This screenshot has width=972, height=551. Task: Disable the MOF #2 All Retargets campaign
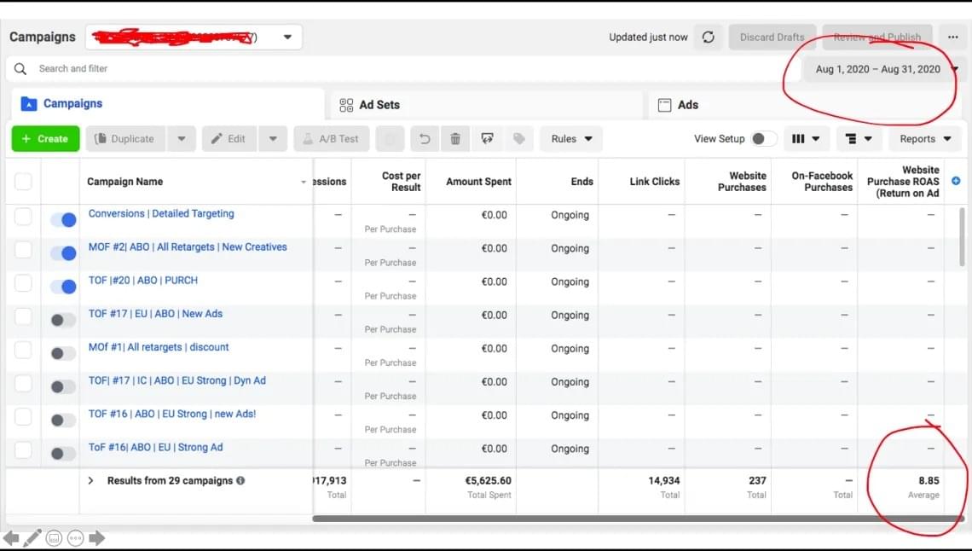pos(63,253)
